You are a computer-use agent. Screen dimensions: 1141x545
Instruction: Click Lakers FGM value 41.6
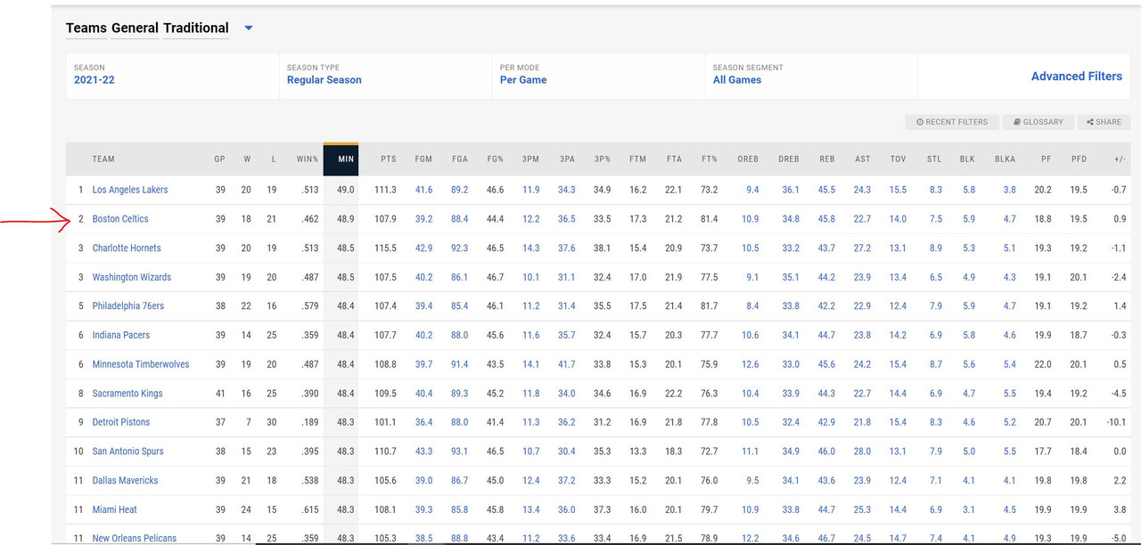(424, 190)
